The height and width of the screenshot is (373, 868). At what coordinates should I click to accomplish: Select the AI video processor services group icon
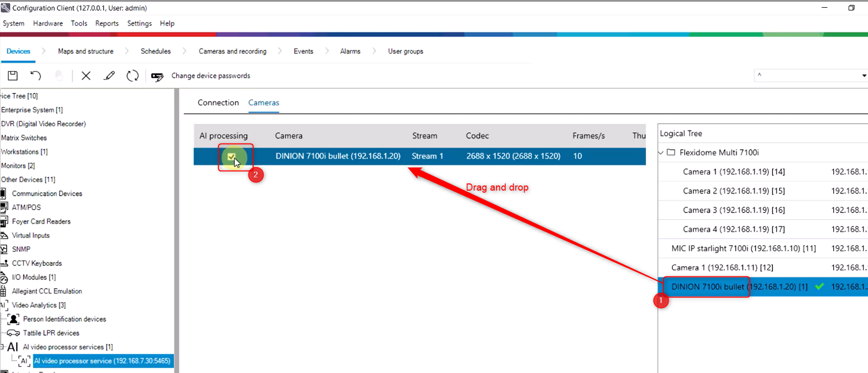pyautogui.click(x=13, y=347)
